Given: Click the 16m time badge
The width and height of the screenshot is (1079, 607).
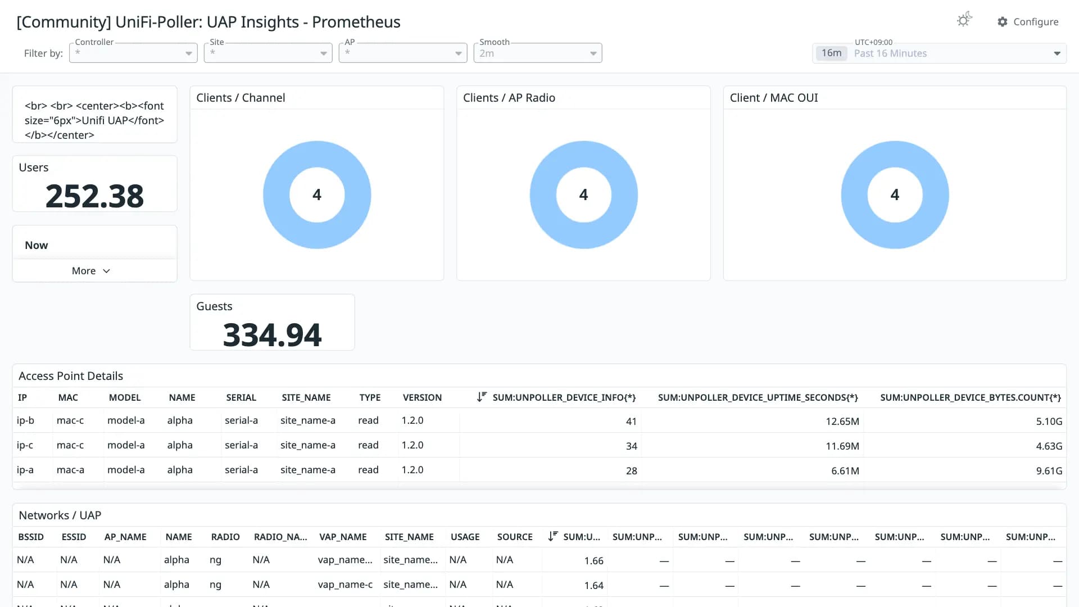Looking at the screenshot, I should coord(832,53).
